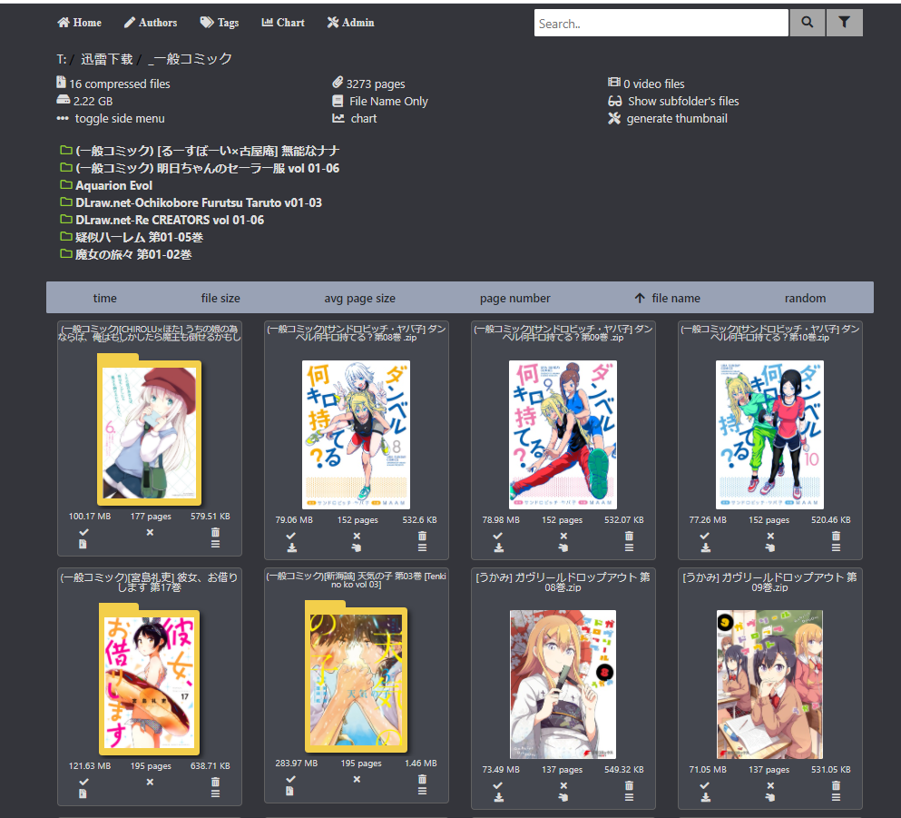The width and height of the screenshot is (901, 818).
Task: Open folder DLraw.net-Ochikobore Furutsu Taruto v01-03
Action: [191, 202]
